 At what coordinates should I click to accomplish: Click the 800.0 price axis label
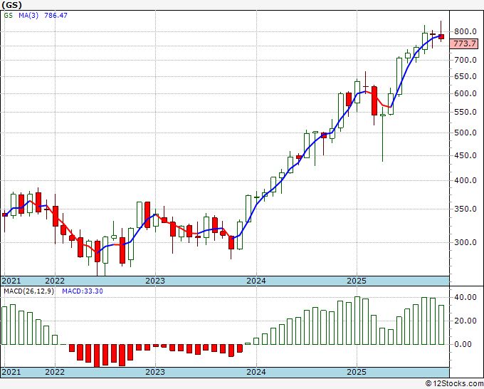[x=465, y=31]
